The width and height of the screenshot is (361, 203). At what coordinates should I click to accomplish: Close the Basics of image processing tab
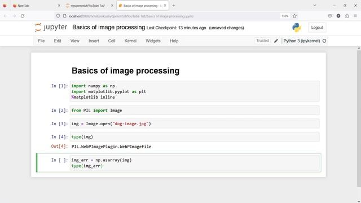[165, 6]
